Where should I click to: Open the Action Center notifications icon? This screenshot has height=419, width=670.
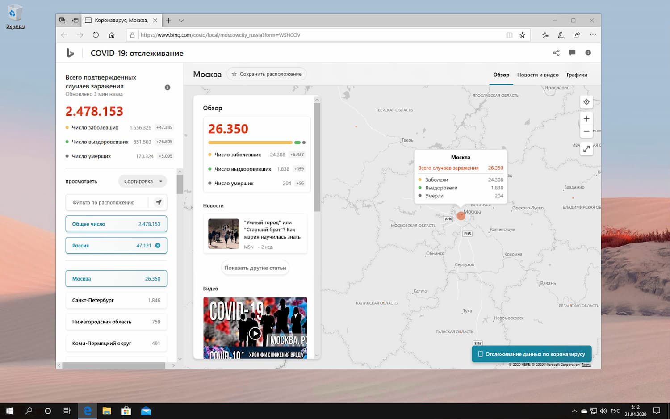(657, 411)
